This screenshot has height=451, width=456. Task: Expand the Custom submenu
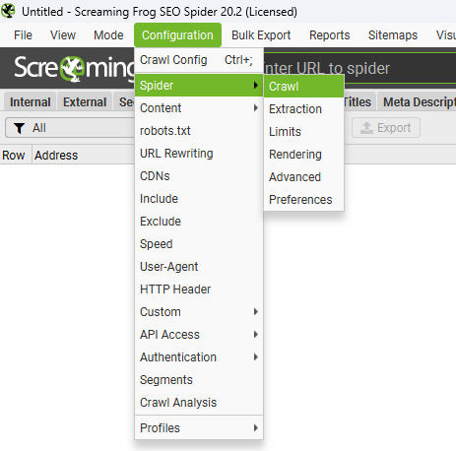[x=199, y=312]
